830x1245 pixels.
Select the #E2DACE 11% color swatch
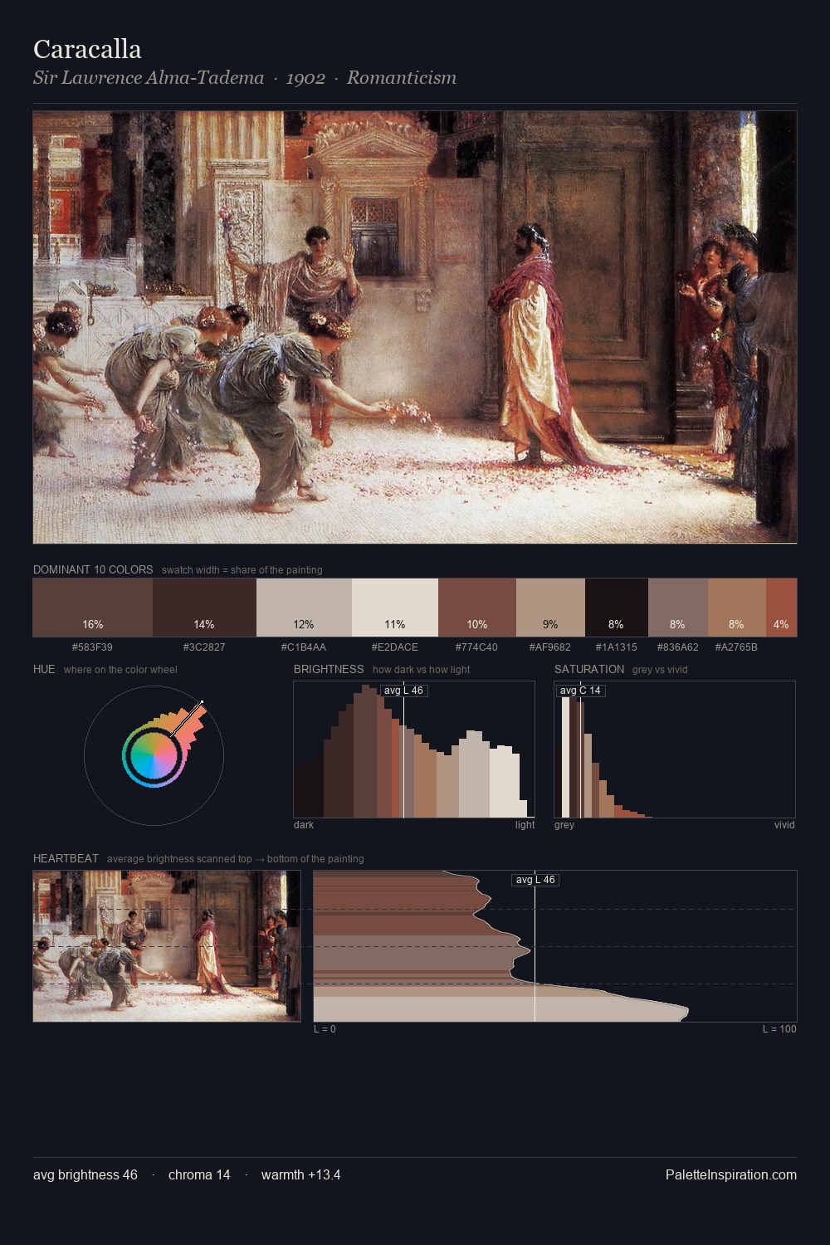point(395,608)
